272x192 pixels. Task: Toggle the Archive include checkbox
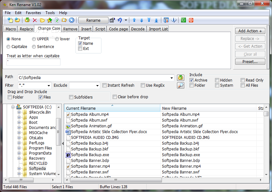191,80
